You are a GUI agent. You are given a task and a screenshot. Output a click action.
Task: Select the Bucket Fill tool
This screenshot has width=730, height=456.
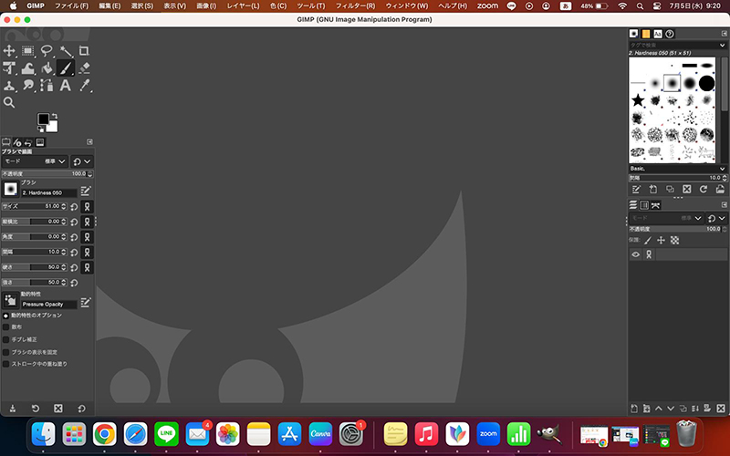coord(47,67)
